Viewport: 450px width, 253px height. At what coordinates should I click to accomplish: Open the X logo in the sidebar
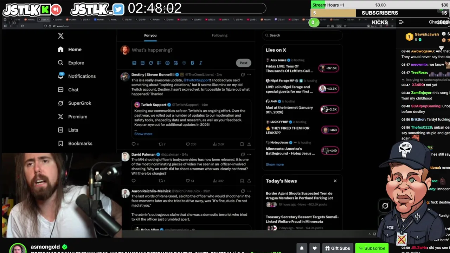61,36
